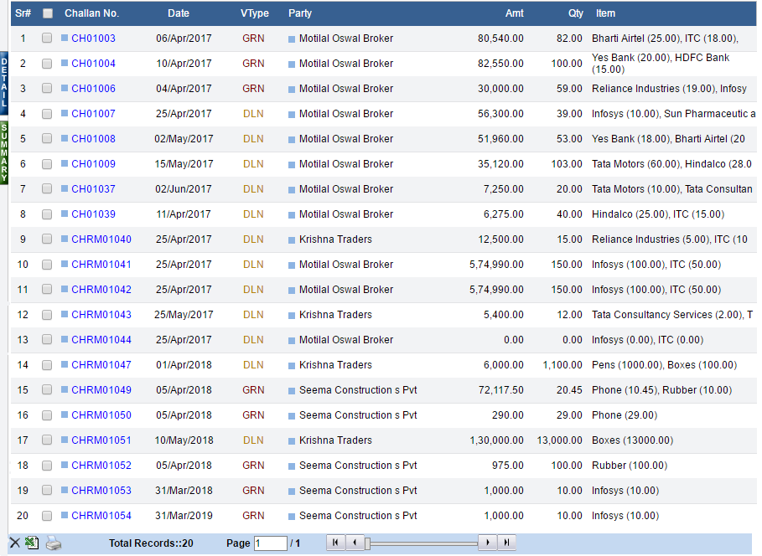762x556 pixels.
Task: Click item text Pens (1000.00), Boxes (100.00)
Action: coord(664,365)
